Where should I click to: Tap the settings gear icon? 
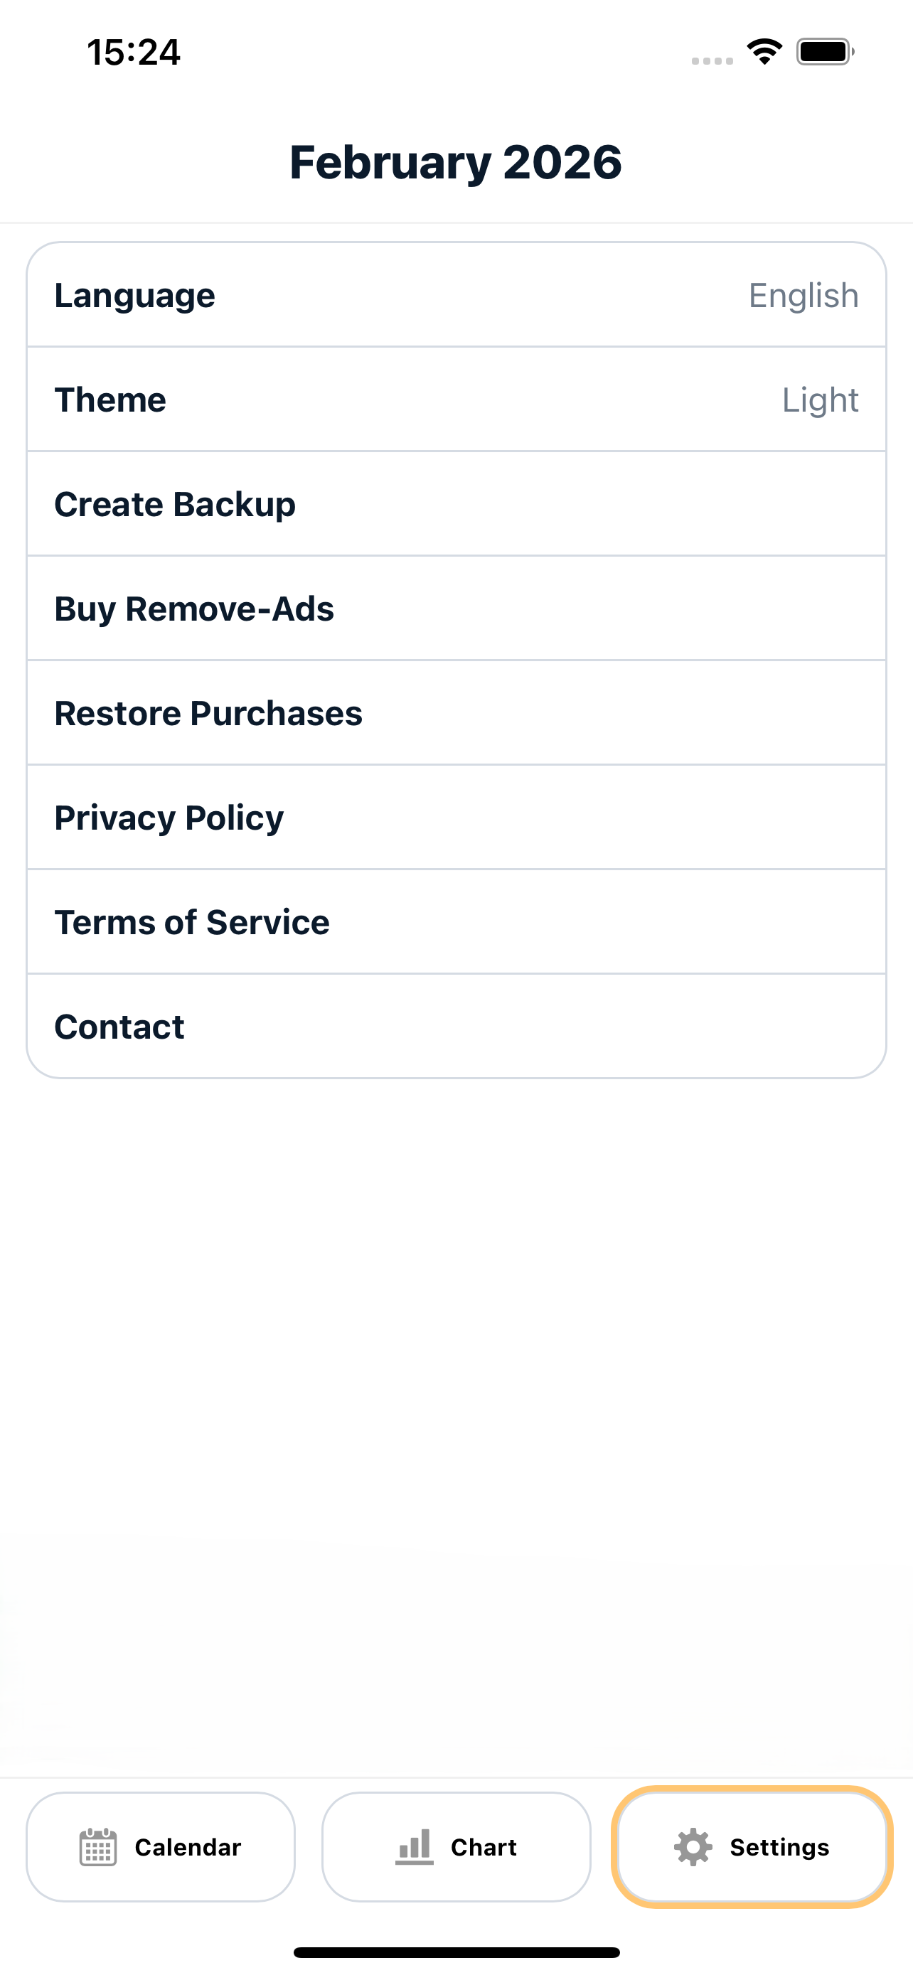[x=693, y=1846]
